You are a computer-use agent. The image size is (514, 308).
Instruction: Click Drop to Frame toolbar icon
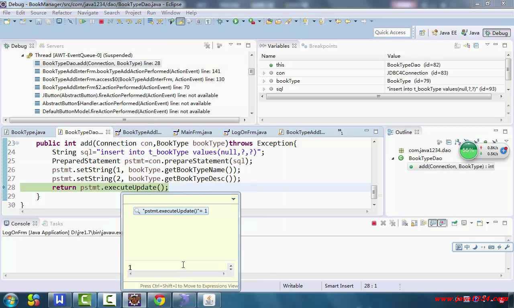pos(150,21)
